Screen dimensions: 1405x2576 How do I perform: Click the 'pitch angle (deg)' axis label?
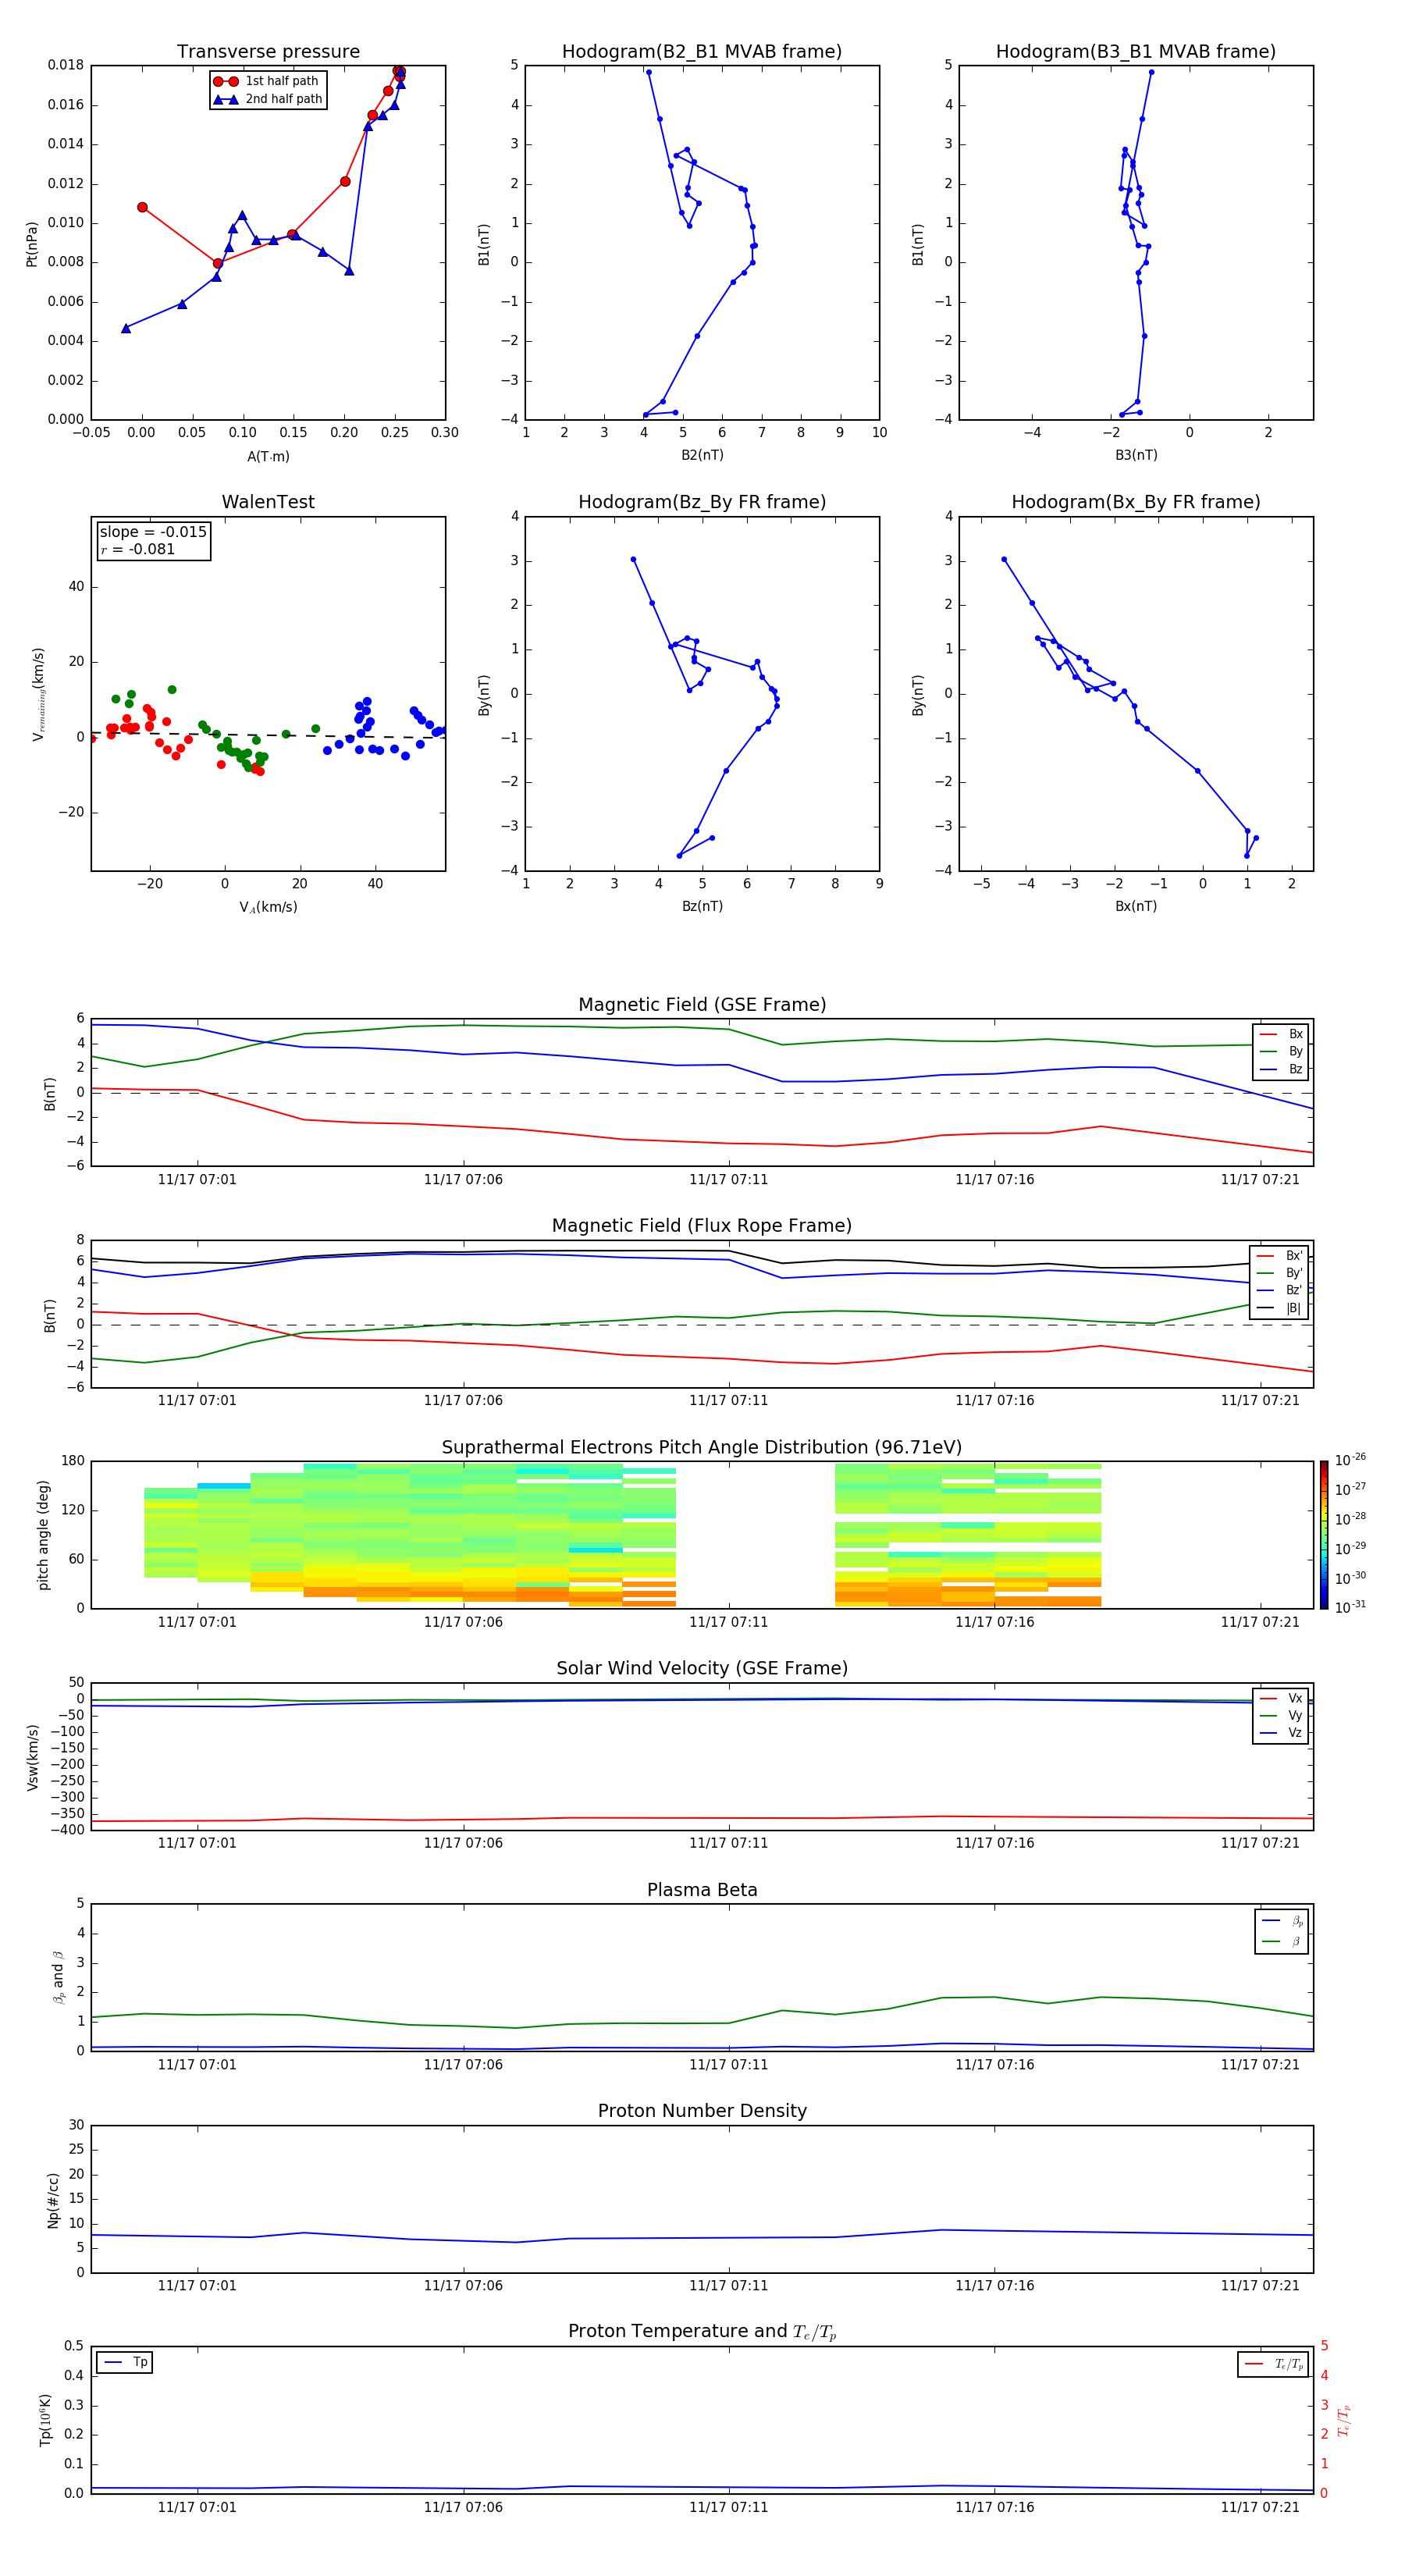(x=43, y=1535)
